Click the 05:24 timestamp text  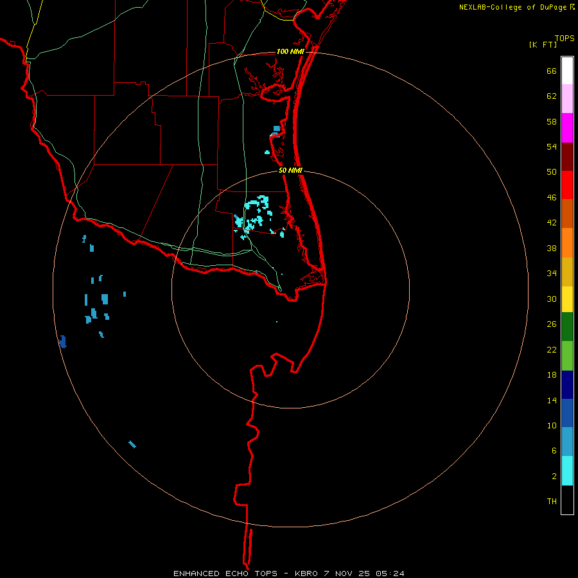click(x=390, y=574)
